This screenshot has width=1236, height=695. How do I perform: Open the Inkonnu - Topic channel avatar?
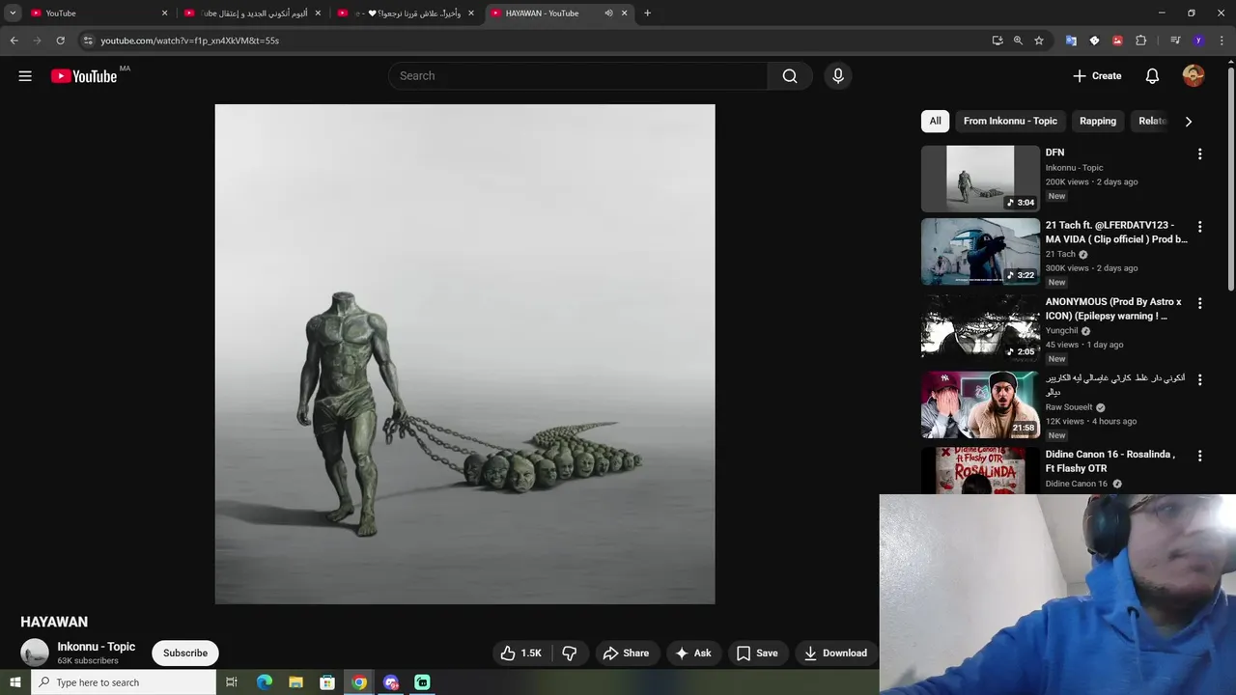(35, 653)
